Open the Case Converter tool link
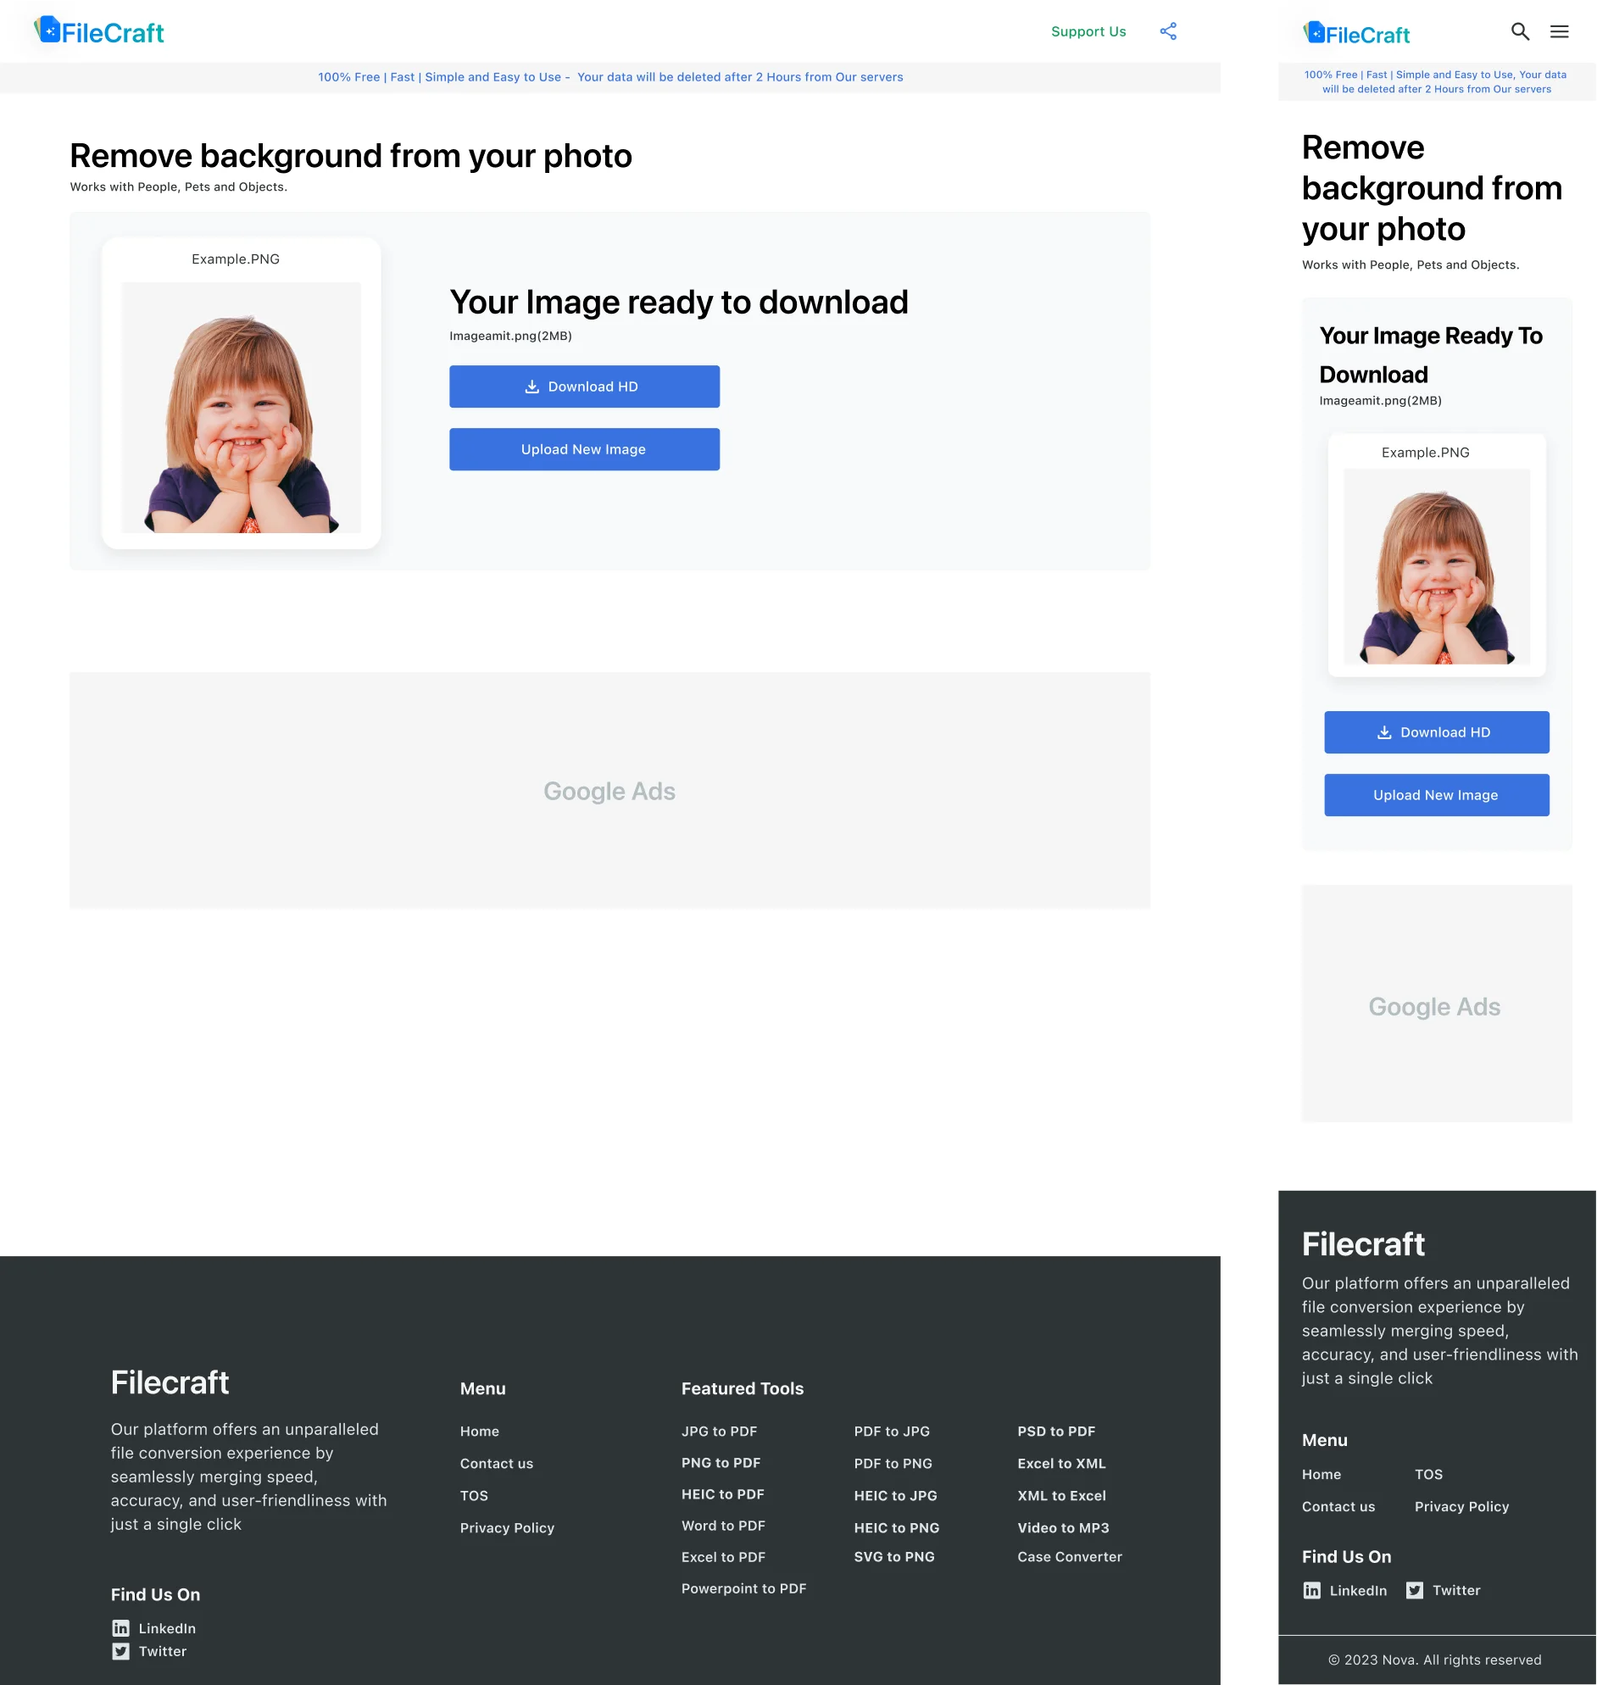 tap(1069, 1556)
